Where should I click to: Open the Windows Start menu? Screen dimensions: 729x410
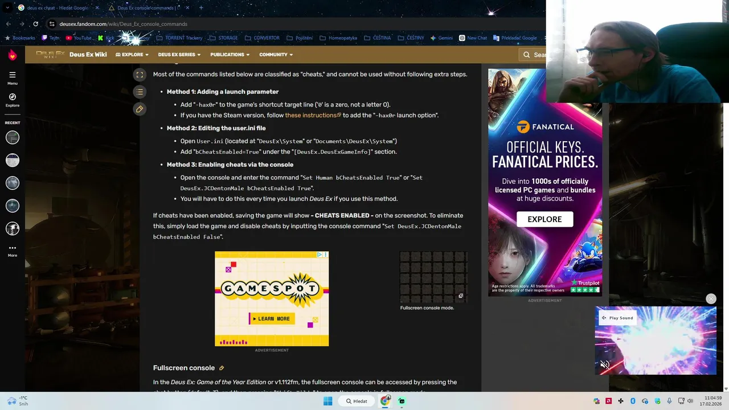click(x=327, y=401)
